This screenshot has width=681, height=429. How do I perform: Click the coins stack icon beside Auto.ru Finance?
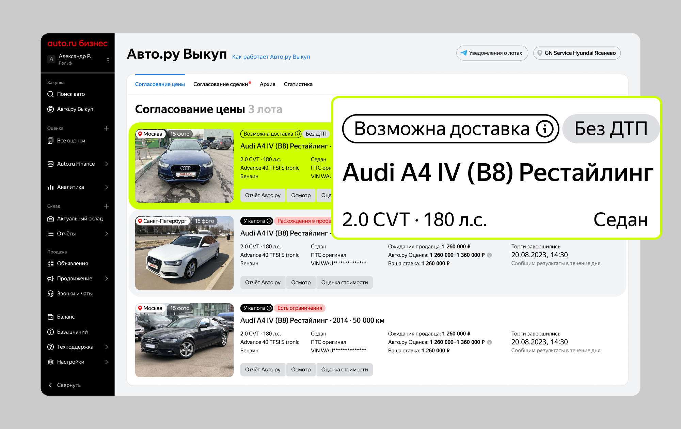tap(50, 164)
